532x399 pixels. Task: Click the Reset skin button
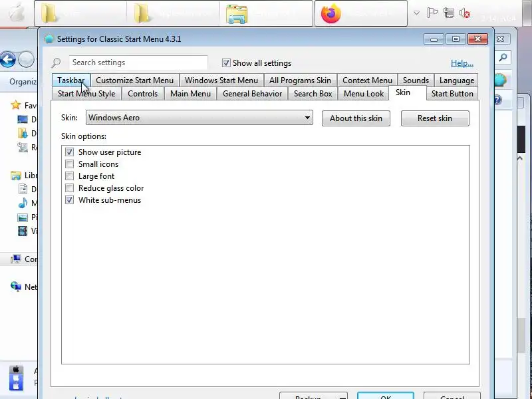[435, 118]
